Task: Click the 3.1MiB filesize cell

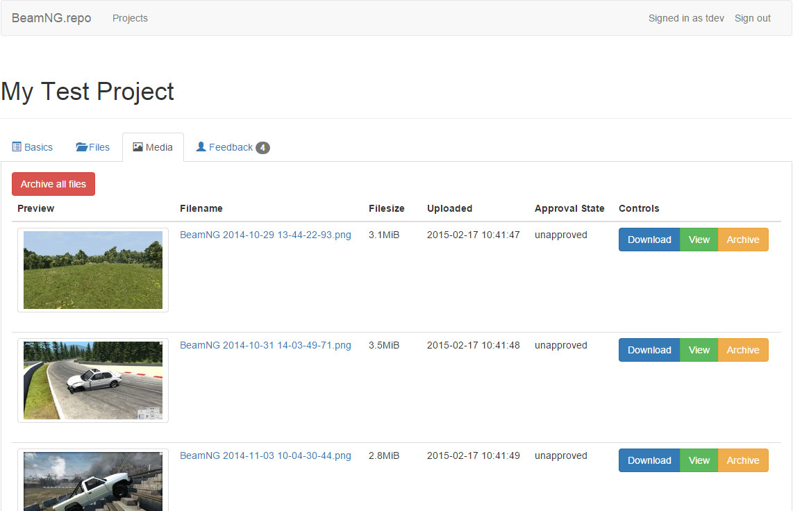Action: point(385,235)
